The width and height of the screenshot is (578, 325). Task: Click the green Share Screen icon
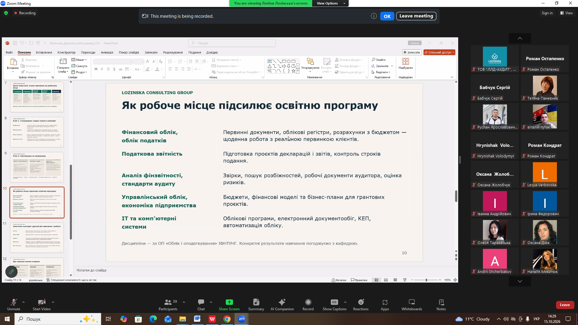coord(229,302)
